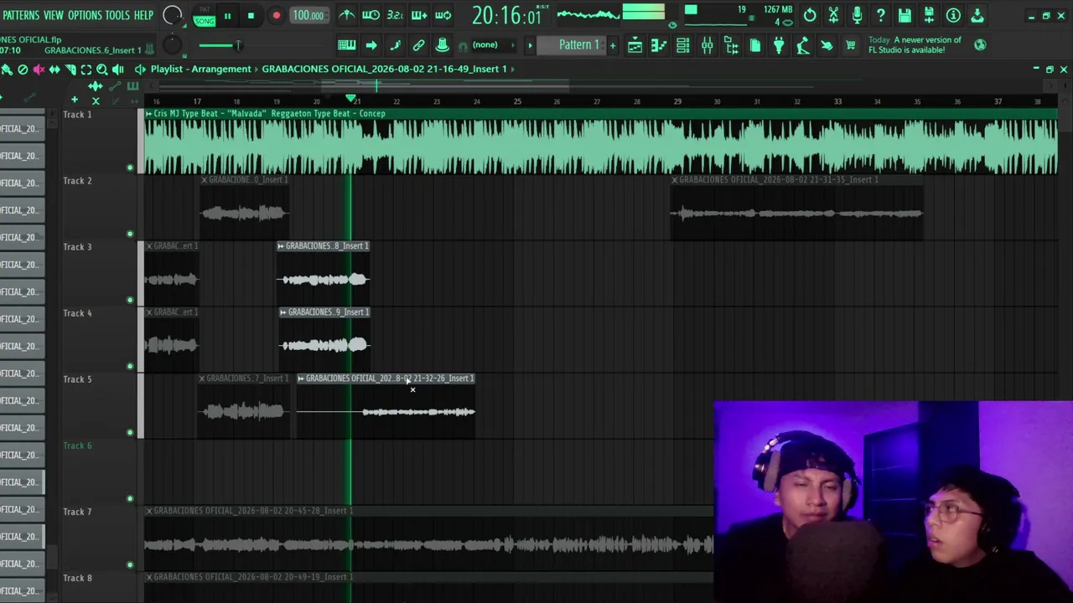Click the 'A newer version of FL Studio' notice
The height and width of the screenshot is (603, 1073).
pyautogui.click(x=915, y=45)
